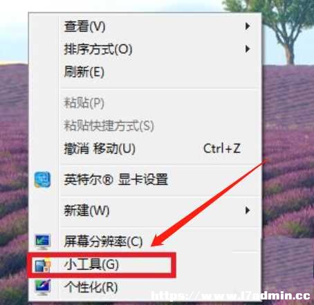
Task: Expand the 新建(W) submenu arrow
Action: (248, 210)
